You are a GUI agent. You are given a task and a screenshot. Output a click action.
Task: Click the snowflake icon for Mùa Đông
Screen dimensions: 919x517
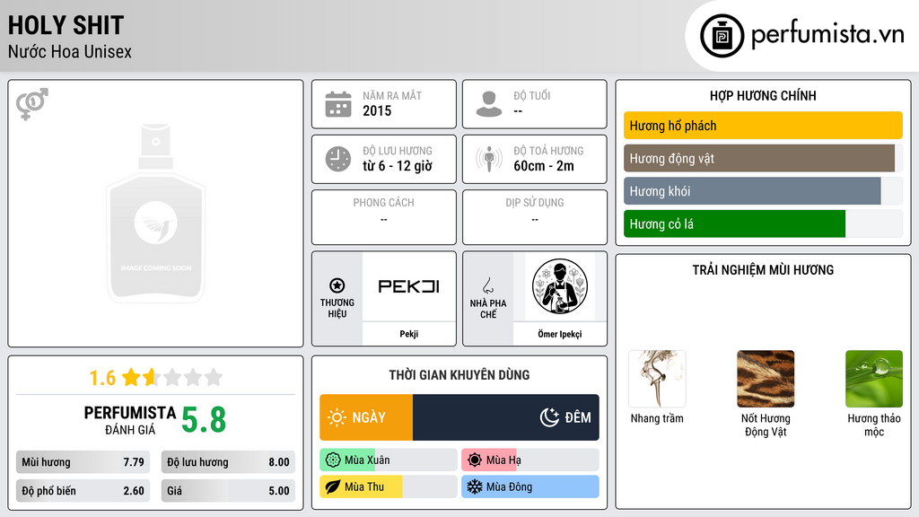tap(475, 486)
